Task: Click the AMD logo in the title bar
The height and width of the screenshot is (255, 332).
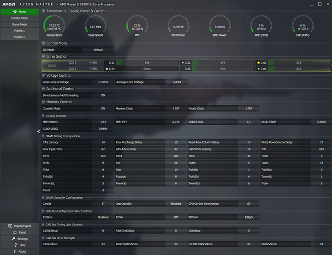Action: click(9, 4)
